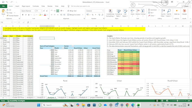192x108 pixels.
Task: Open Format as Table gallery
Action: point(118,13)
